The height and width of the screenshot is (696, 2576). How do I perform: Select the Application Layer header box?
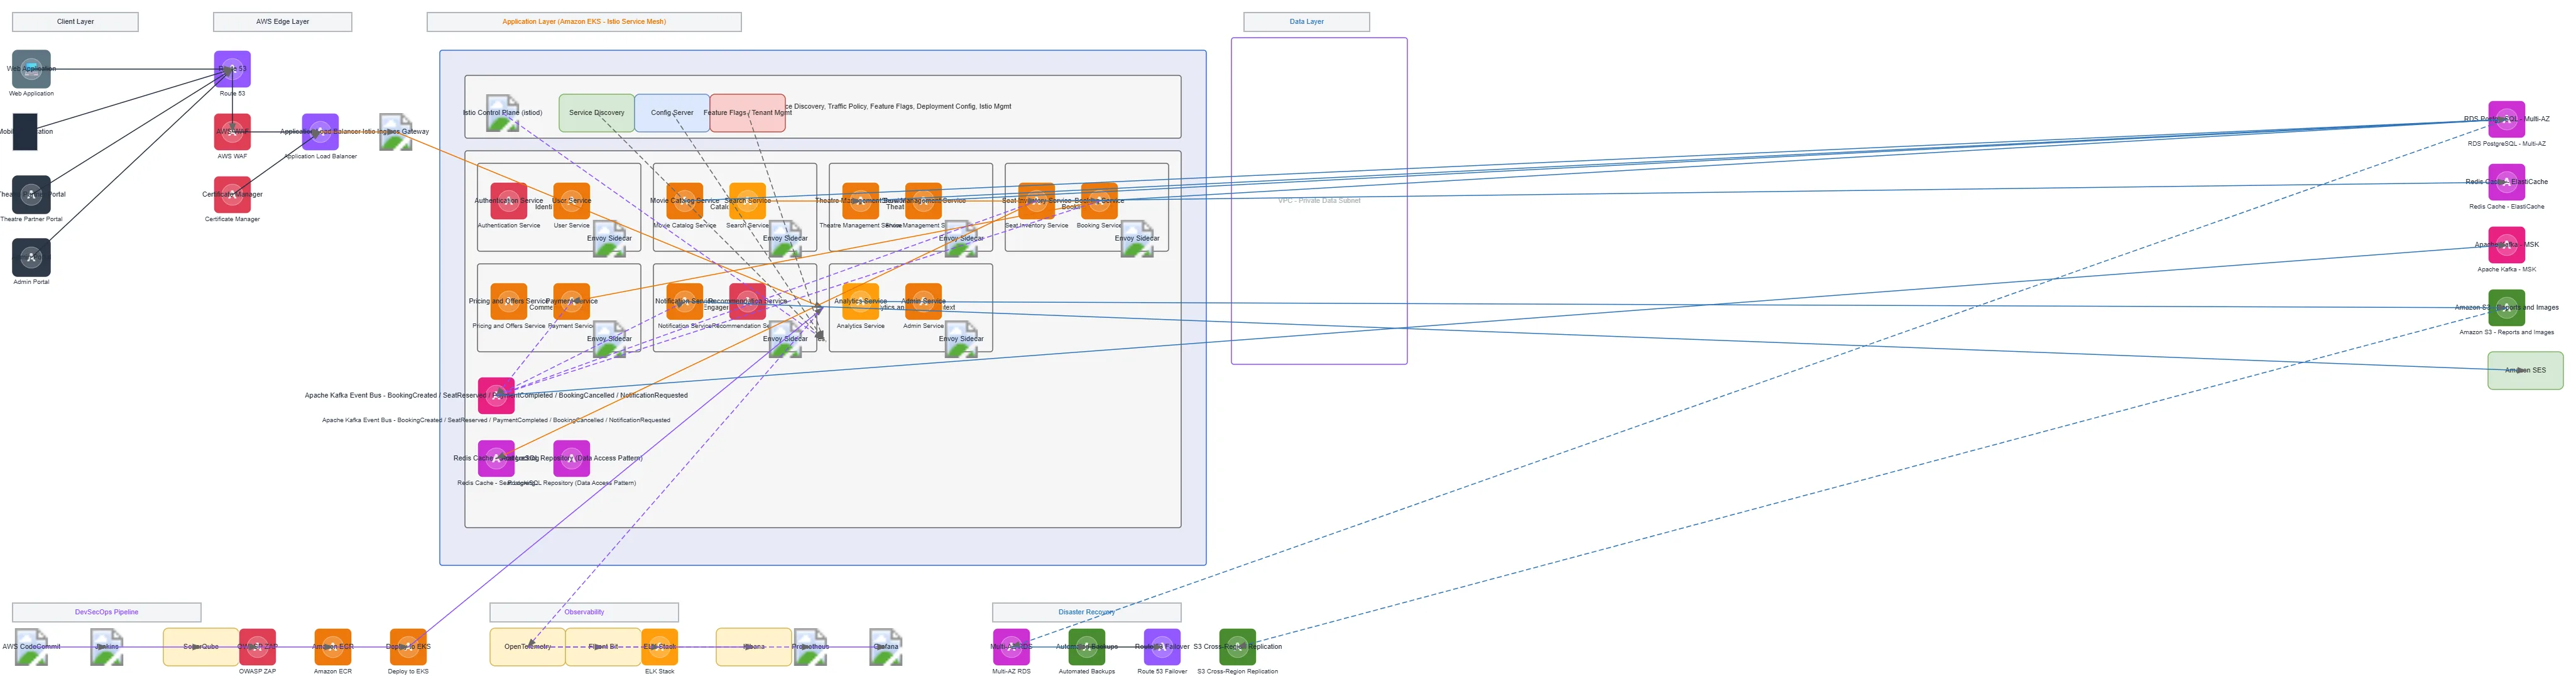tap(584, 22)
